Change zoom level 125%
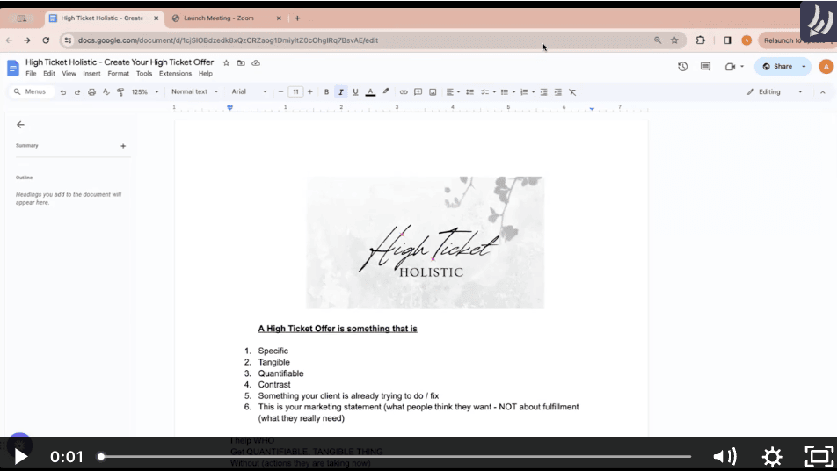Image resolution: width=837 pixels, height=471 pixels. 145,91
